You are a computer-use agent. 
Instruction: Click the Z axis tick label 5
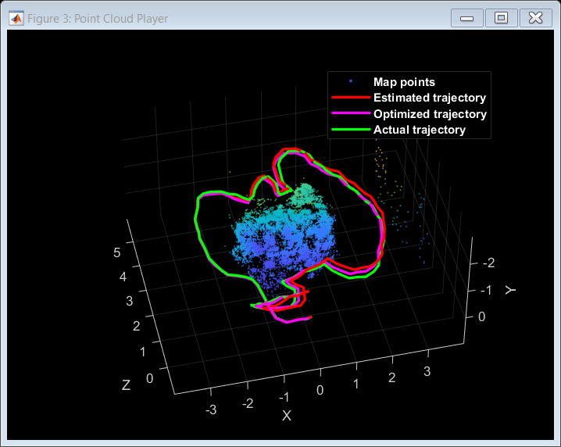click(x=116, y=252)
